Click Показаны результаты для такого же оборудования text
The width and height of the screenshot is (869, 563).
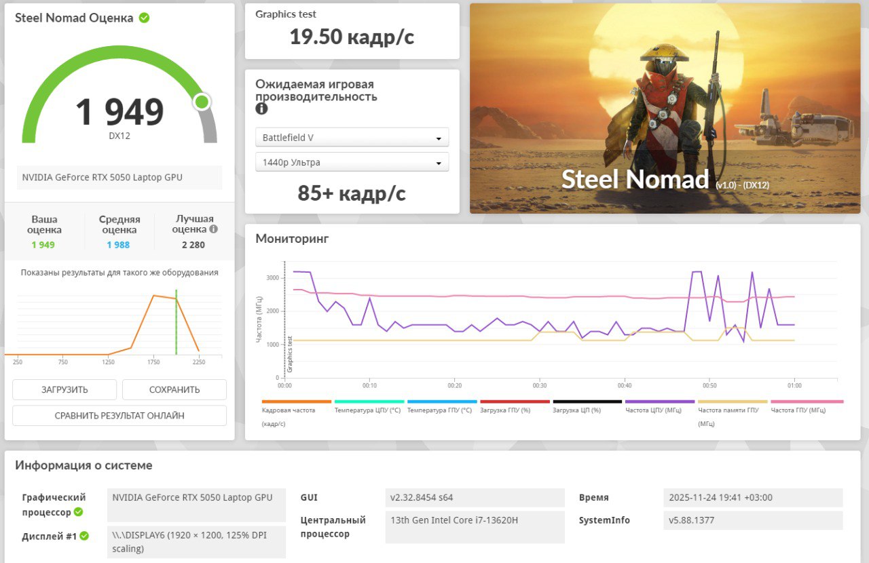coord(119,273)
